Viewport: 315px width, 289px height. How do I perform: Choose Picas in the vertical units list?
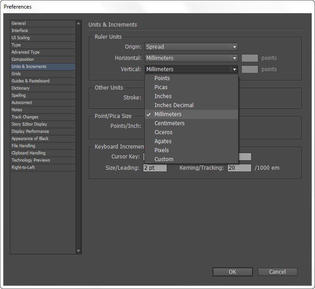(161, 87)
